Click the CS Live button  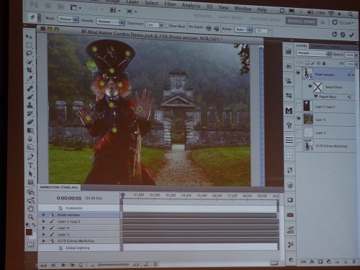point(343,23)
